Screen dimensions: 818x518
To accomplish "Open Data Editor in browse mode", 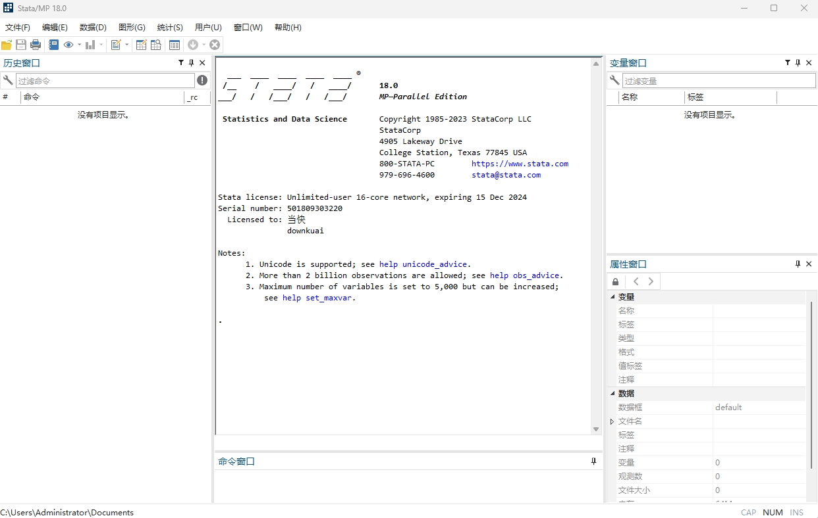I will 156,45.
